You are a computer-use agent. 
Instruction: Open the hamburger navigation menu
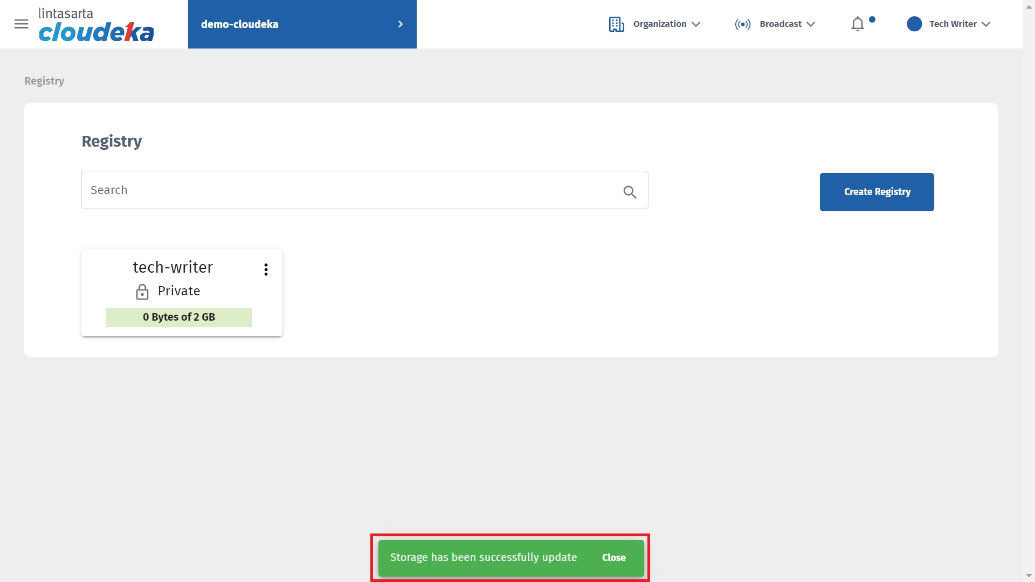21,24
